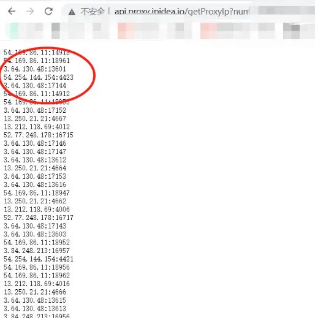
Task: Click the 不安全 security label
Action: (93, 12)
